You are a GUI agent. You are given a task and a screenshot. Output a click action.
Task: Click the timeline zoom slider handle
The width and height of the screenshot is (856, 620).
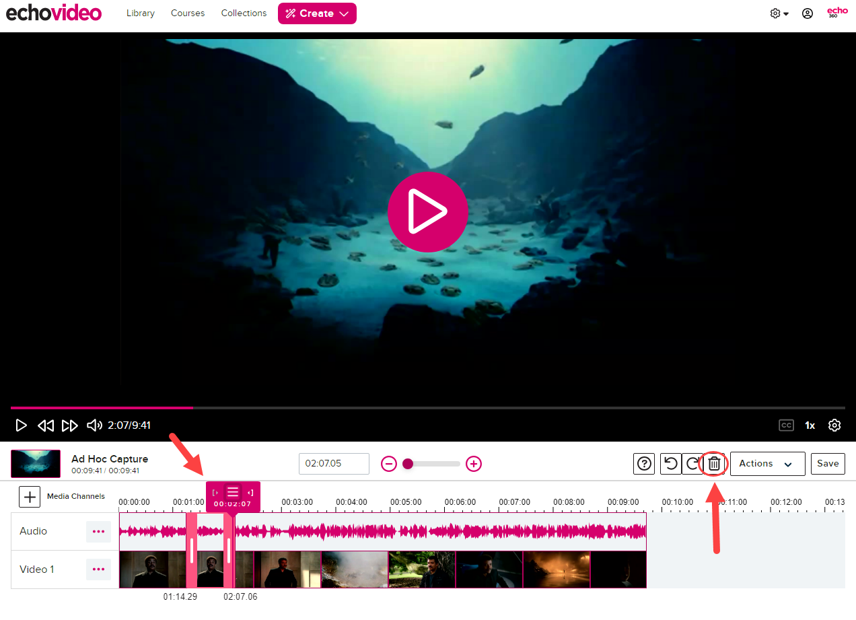(408, 464)
